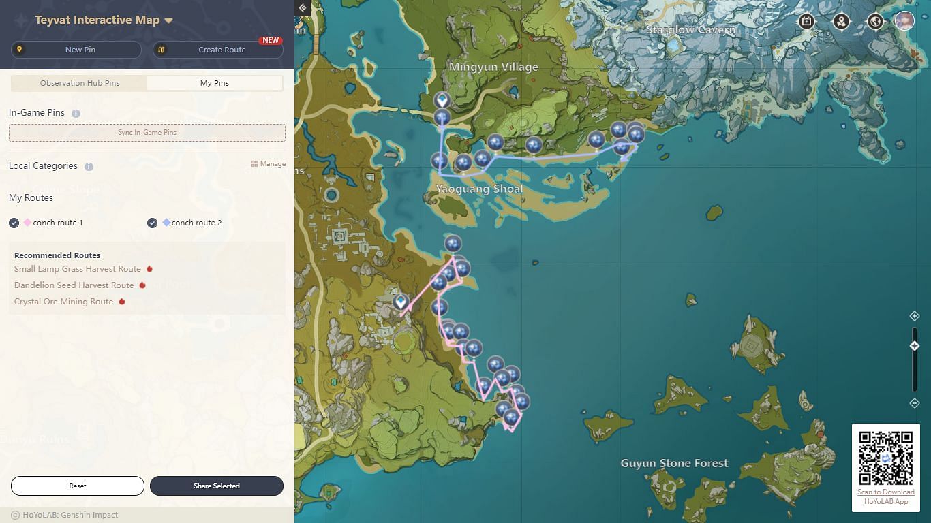Collapse the side panel with the arrow icon
Viewport: 931px width, 523px height.
(303, 8)
